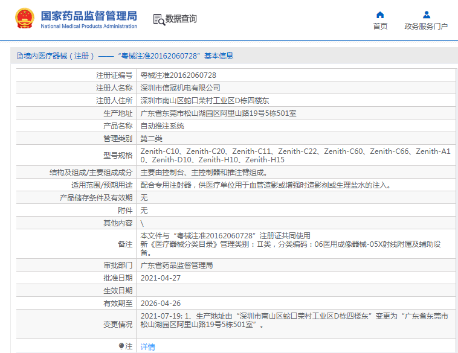
Task: Click the 附件 label
Action: [125, 211]
